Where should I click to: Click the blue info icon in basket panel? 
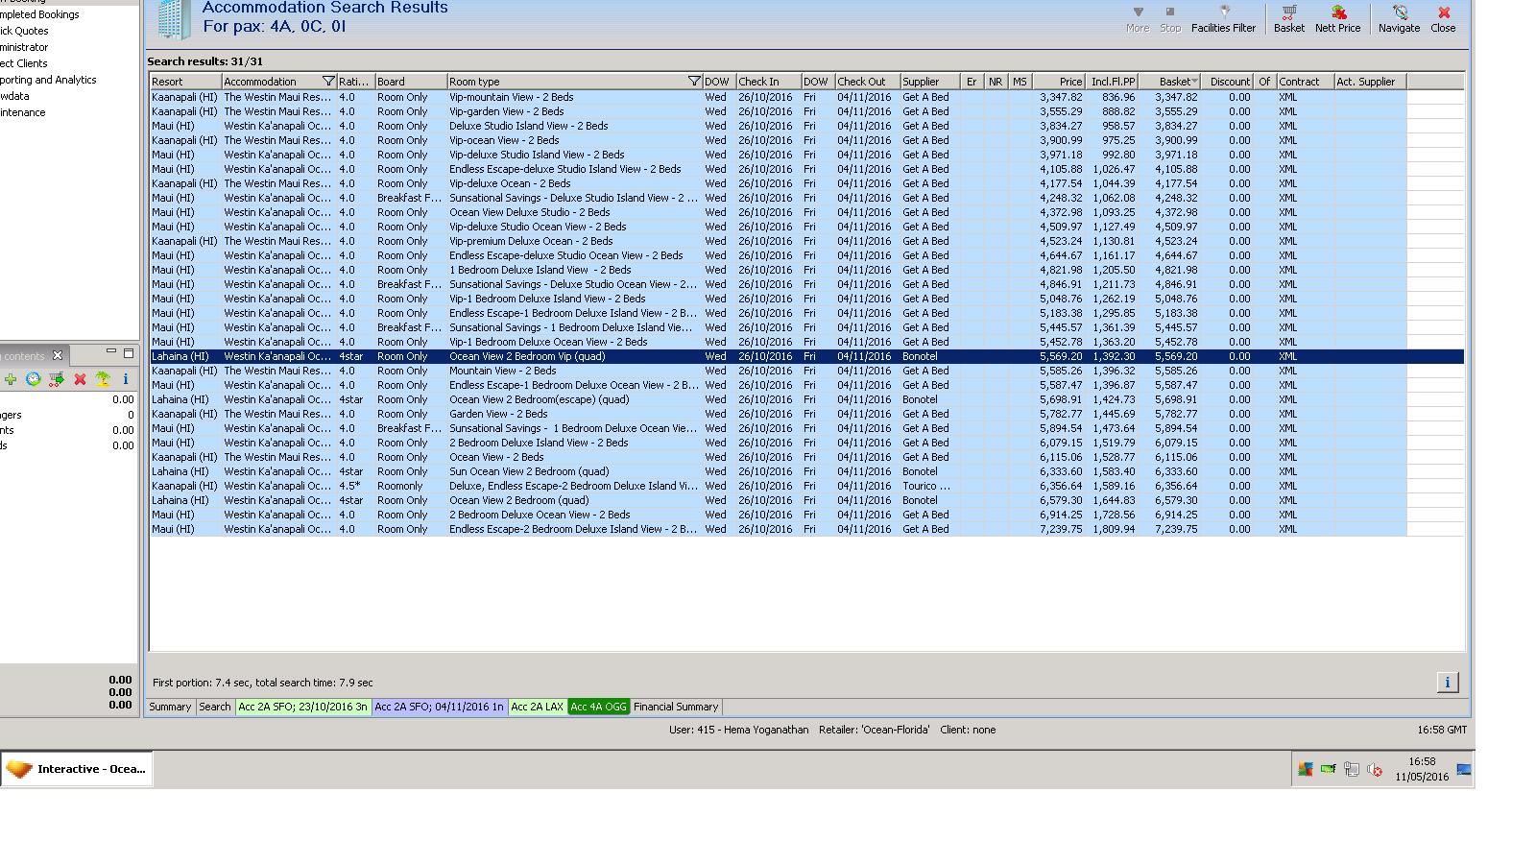click(x=126, y=379)
